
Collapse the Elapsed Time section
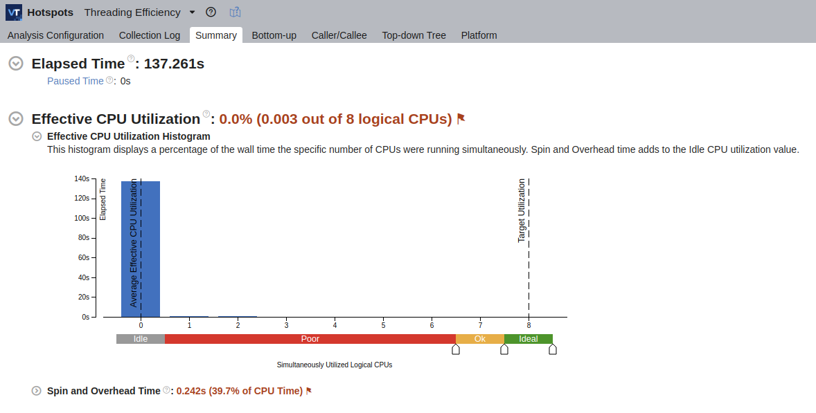click(x=15, y=64)
